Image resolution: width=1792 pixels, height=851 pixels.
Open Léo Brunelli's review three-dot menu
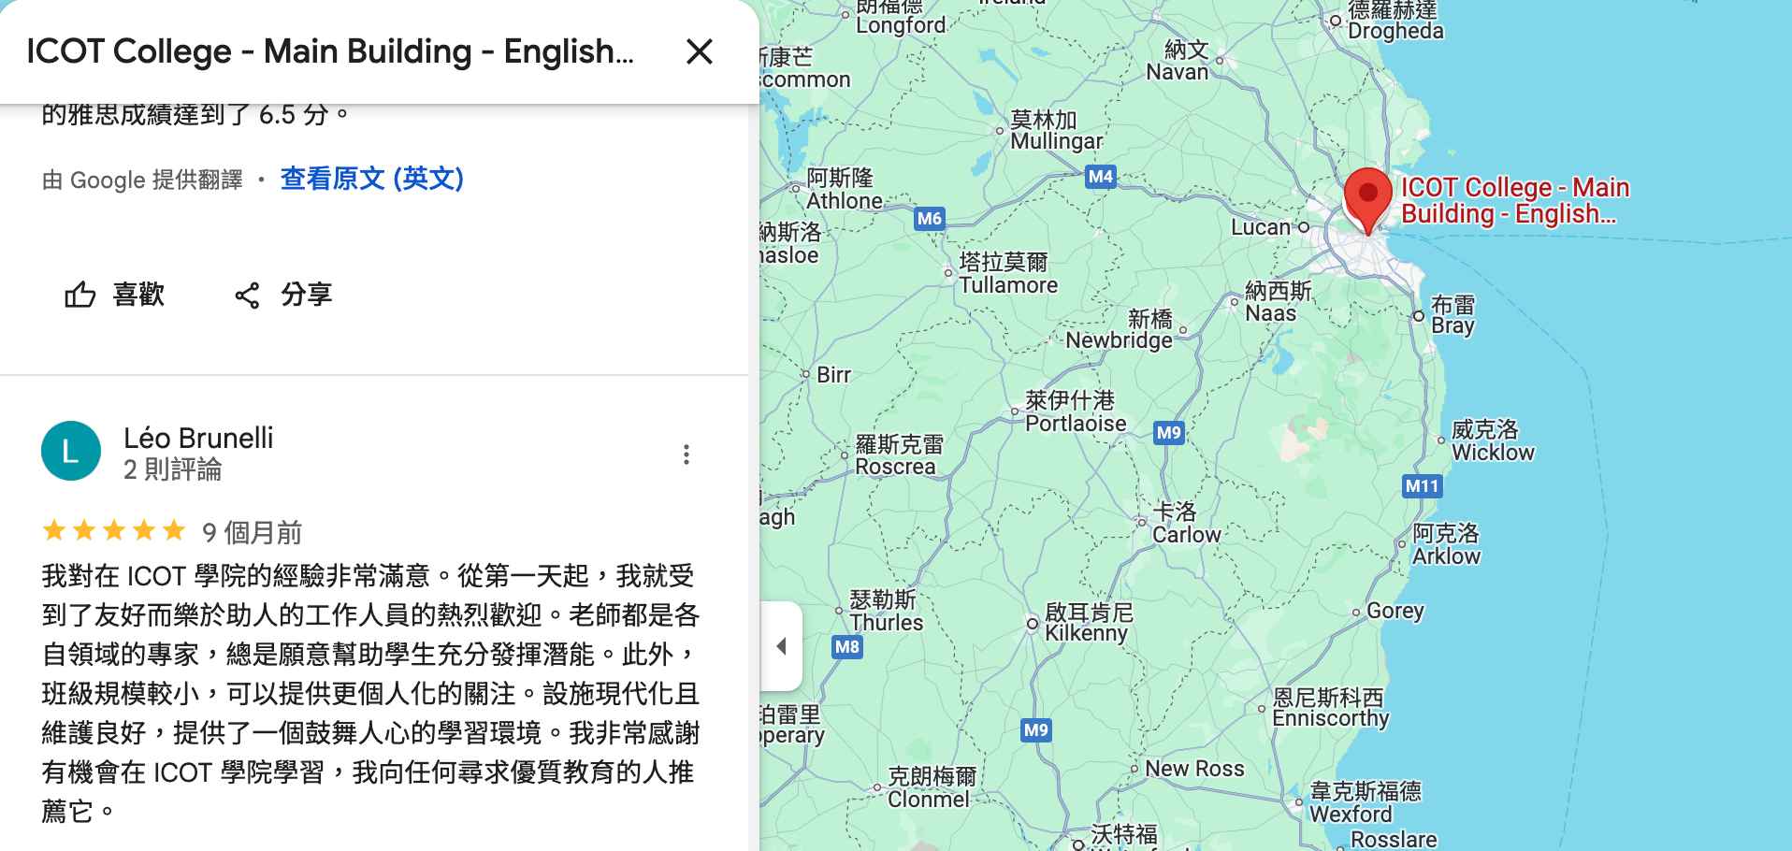(686, 454)
